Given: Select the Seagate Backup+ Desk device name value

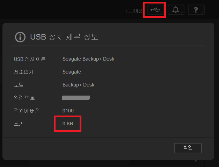Looking at the screenshot, I should click(88, 59).
